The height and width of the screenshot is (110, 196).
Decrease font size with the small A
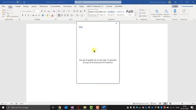pyautogui.click(x=45, y=11)
